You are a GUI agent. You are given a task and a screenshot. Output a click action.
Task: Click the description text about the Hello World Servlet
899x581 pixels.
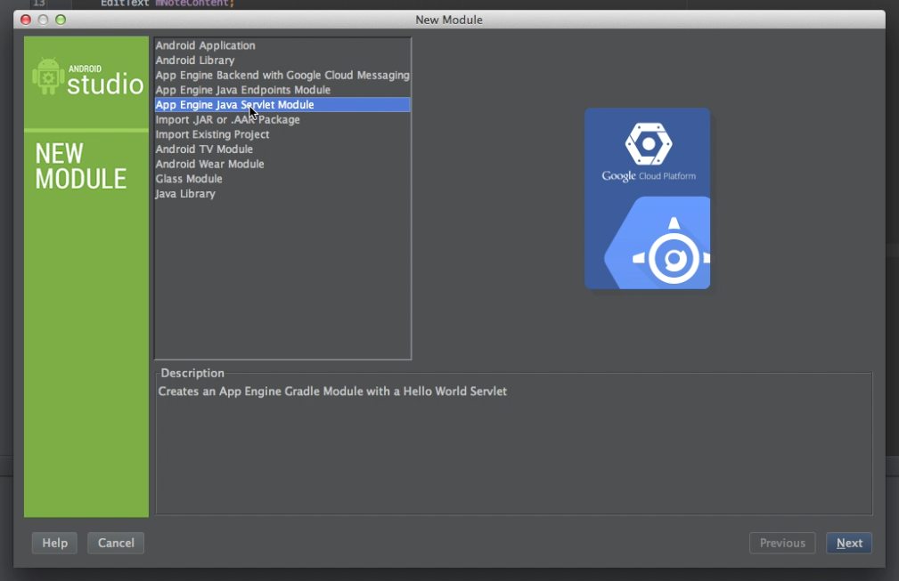pos(332,391)
